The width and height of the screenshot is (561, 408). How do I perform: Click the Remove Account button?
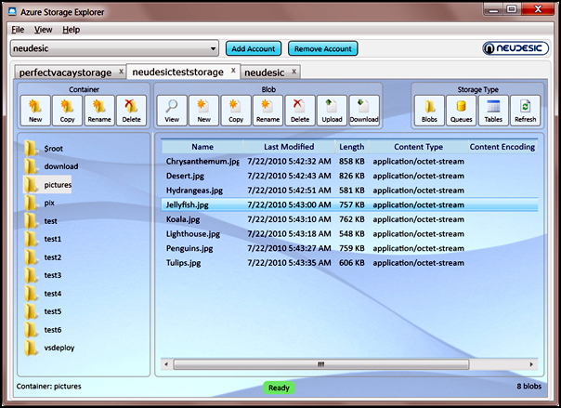coord(322,48)
